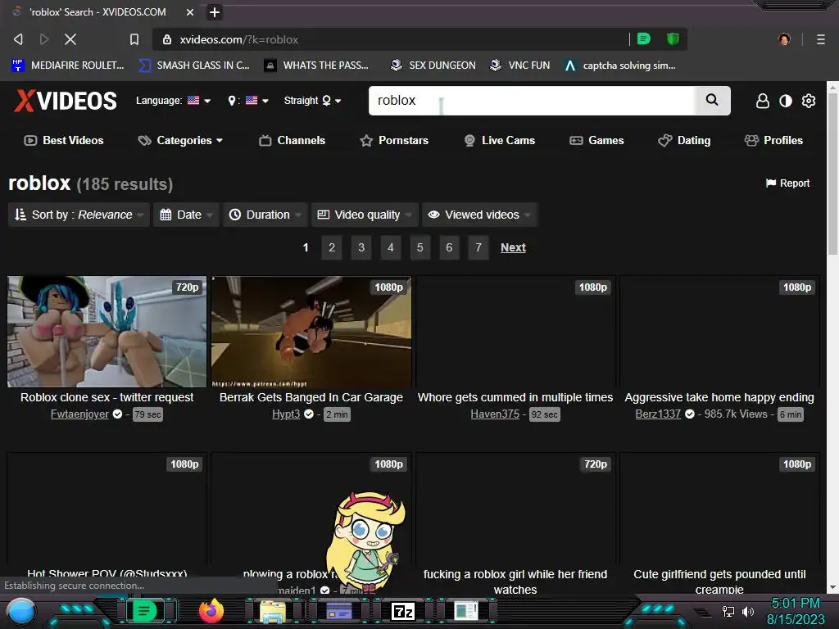The image size is (839, 629).
Task: Click the XVIDEOS site logo
Action: 66,101
